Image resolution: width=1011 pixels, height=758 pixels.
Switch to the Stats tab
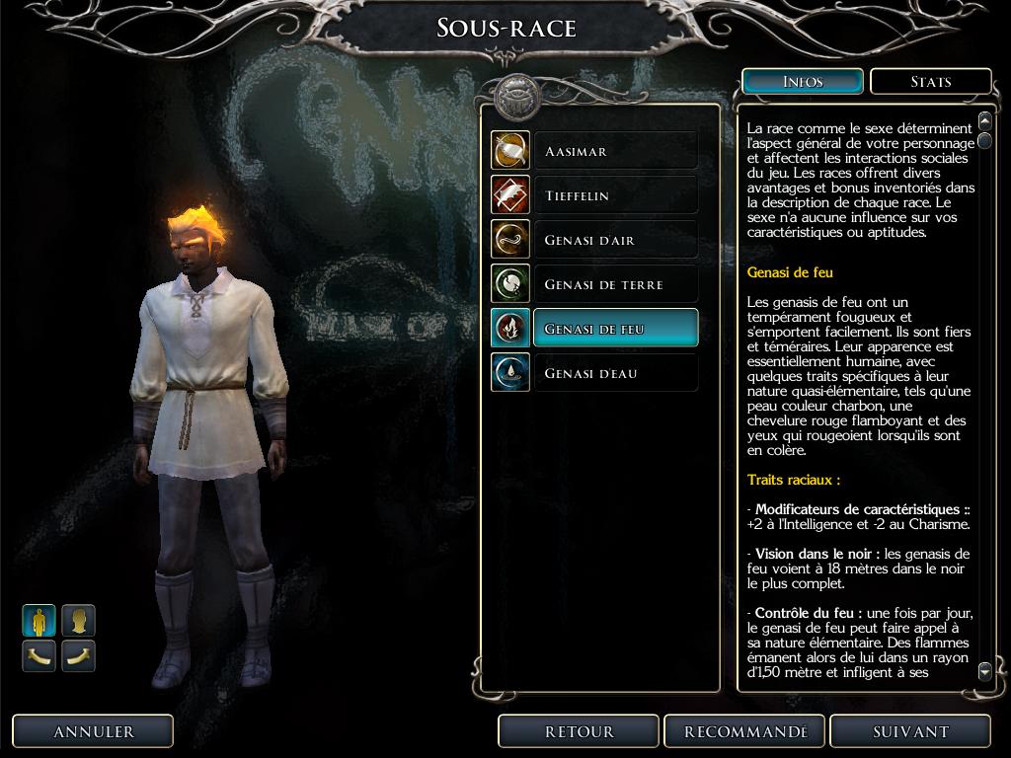click(930, 82)
